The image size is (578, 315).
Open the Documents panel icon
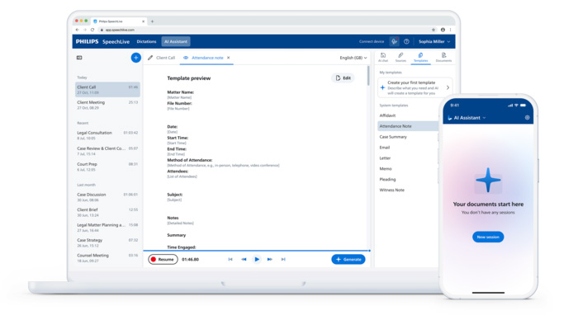point(443,57)
